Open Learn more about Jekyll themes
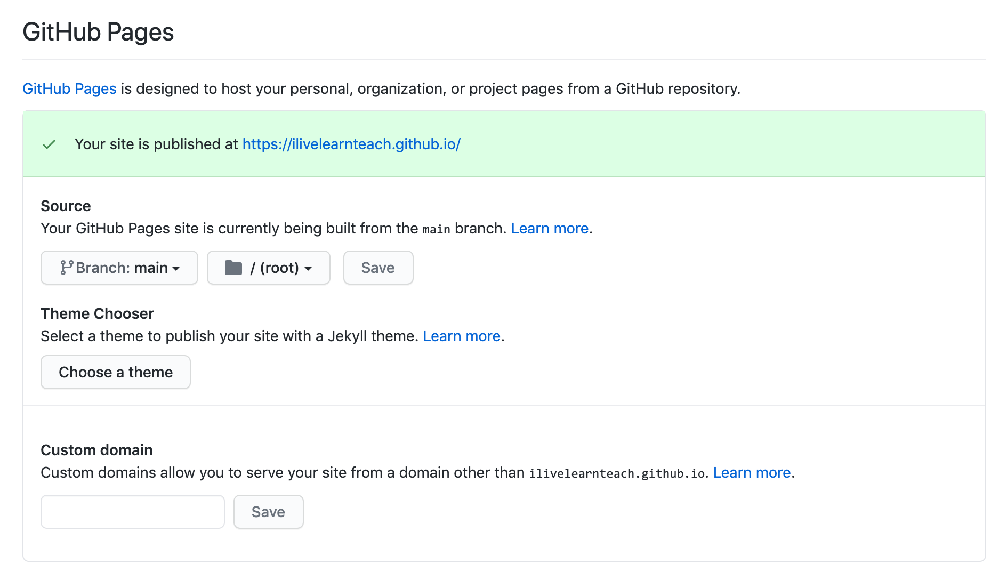999x580 pixels. 462,336
